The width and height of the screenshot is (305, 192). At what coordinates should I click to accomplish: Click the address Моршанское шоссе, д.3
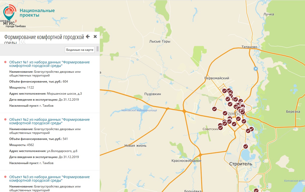pyautogui.click(x=64, y=94)
